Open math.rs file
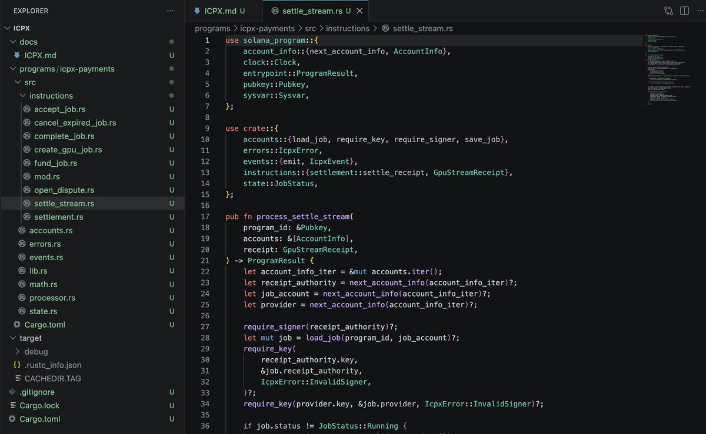706x434 pixels. coord(44,285)
